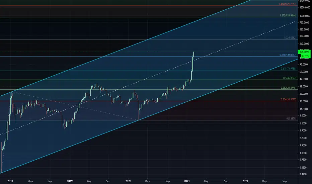312x184 pixels.
Task: Select 95.0000 on the price scale
Action: (304, 65)
